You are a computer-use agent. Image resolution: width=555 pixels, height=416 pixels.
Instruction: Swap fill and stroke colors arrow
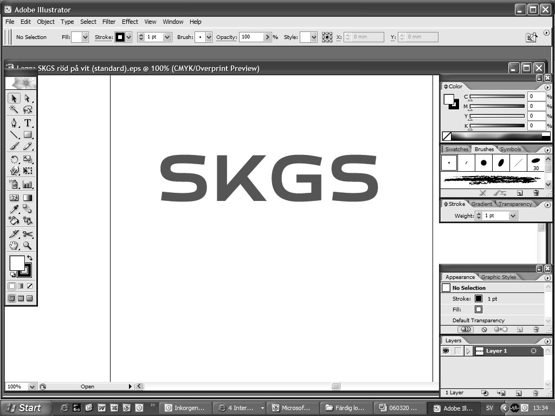point(30,258)
